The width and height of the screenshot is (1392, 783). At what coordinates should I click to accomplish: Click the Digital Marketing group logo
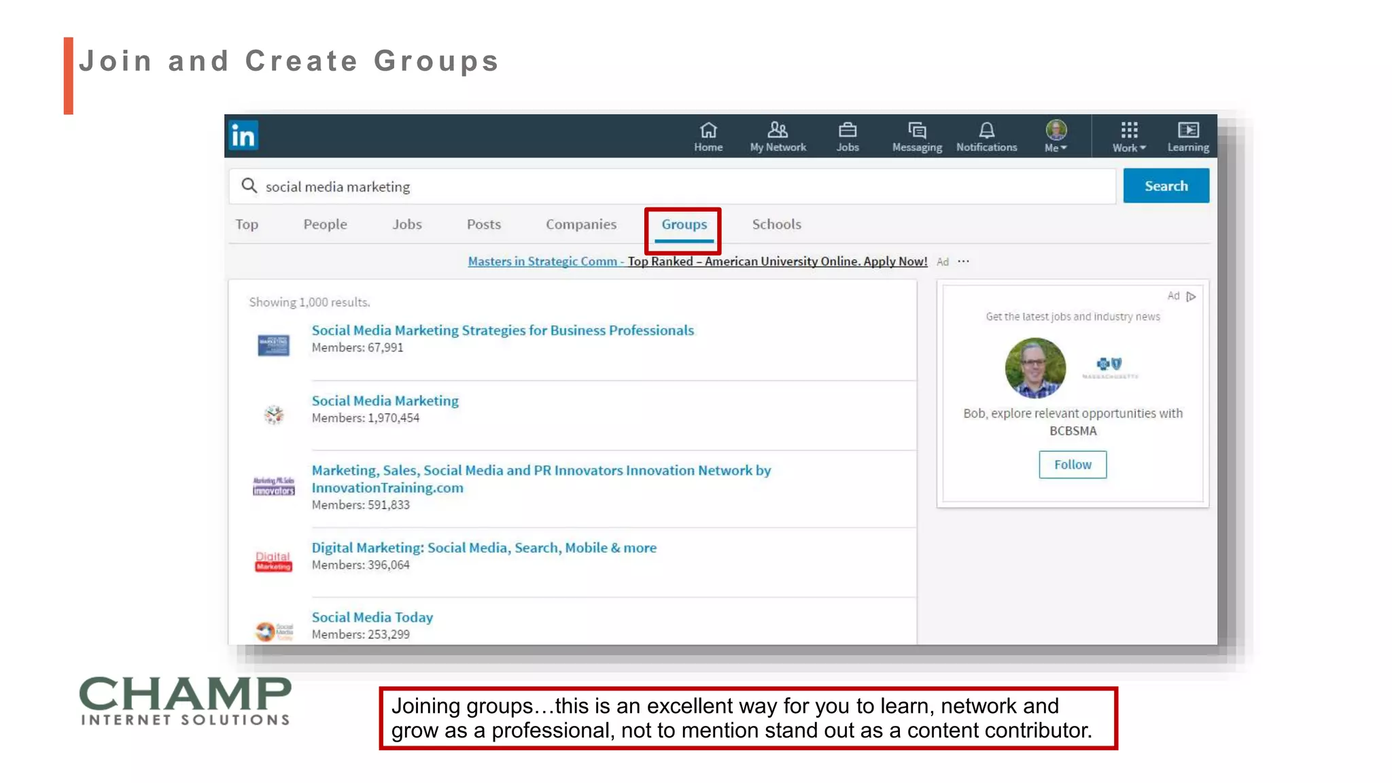(273, 561)
